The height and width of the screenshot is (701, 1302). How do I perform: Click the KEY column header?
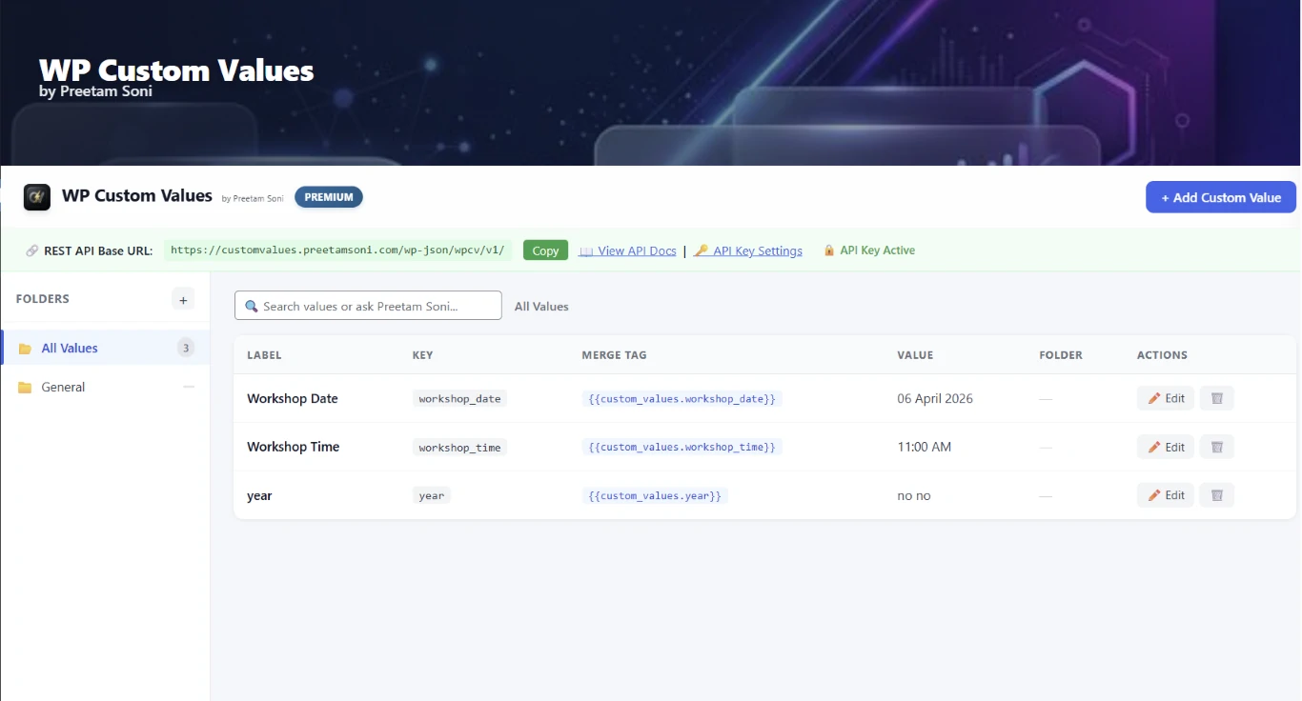click(x=422, y=355)
